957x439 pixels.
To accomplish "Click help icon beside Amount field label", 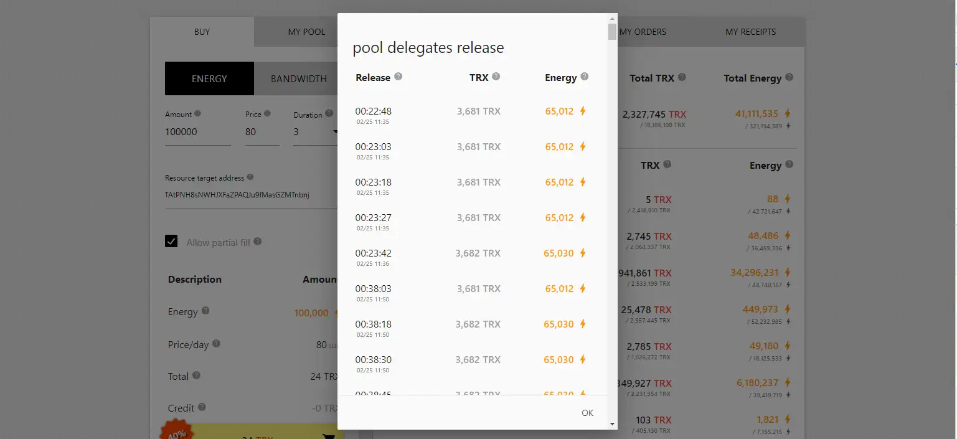I will tap(198, 114).
